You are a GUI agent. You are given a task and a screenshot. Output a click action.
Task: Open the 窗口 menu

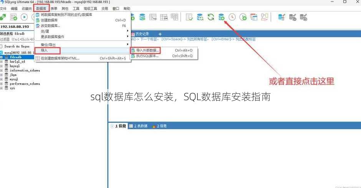[116, 8]
